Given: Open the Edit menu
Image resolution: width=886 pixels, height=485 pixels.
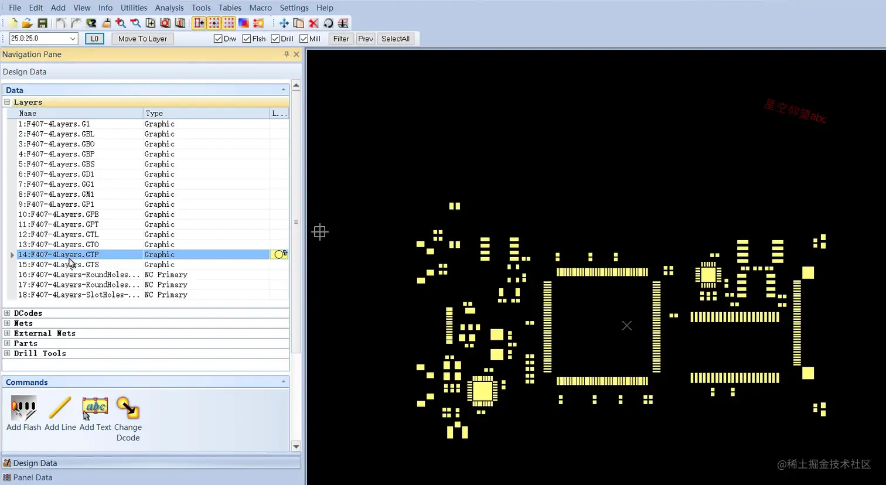Looking at the screenshot, I should pyautogui.click(x=36, y=8).
